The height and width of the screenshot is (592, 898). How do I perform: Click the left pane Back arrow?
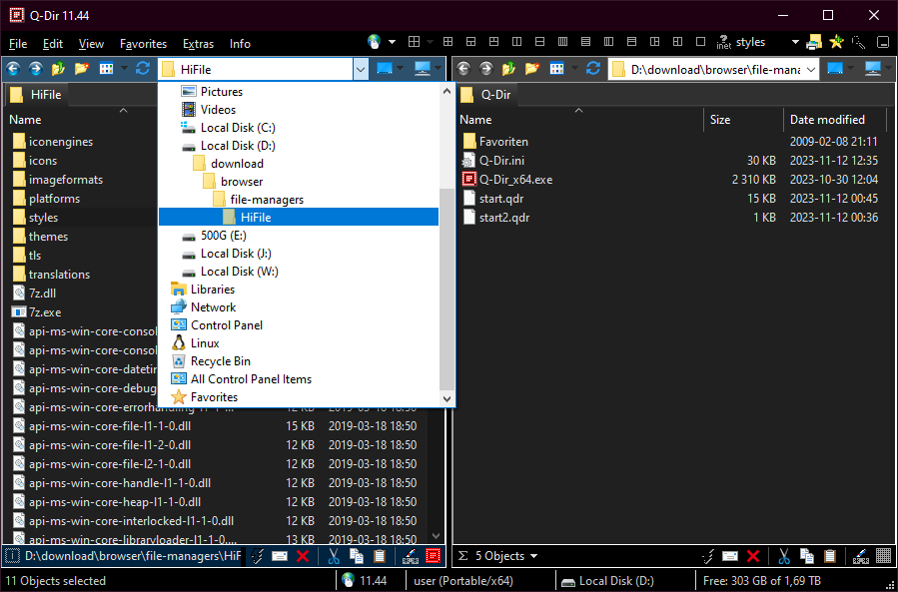click(13, 69)
